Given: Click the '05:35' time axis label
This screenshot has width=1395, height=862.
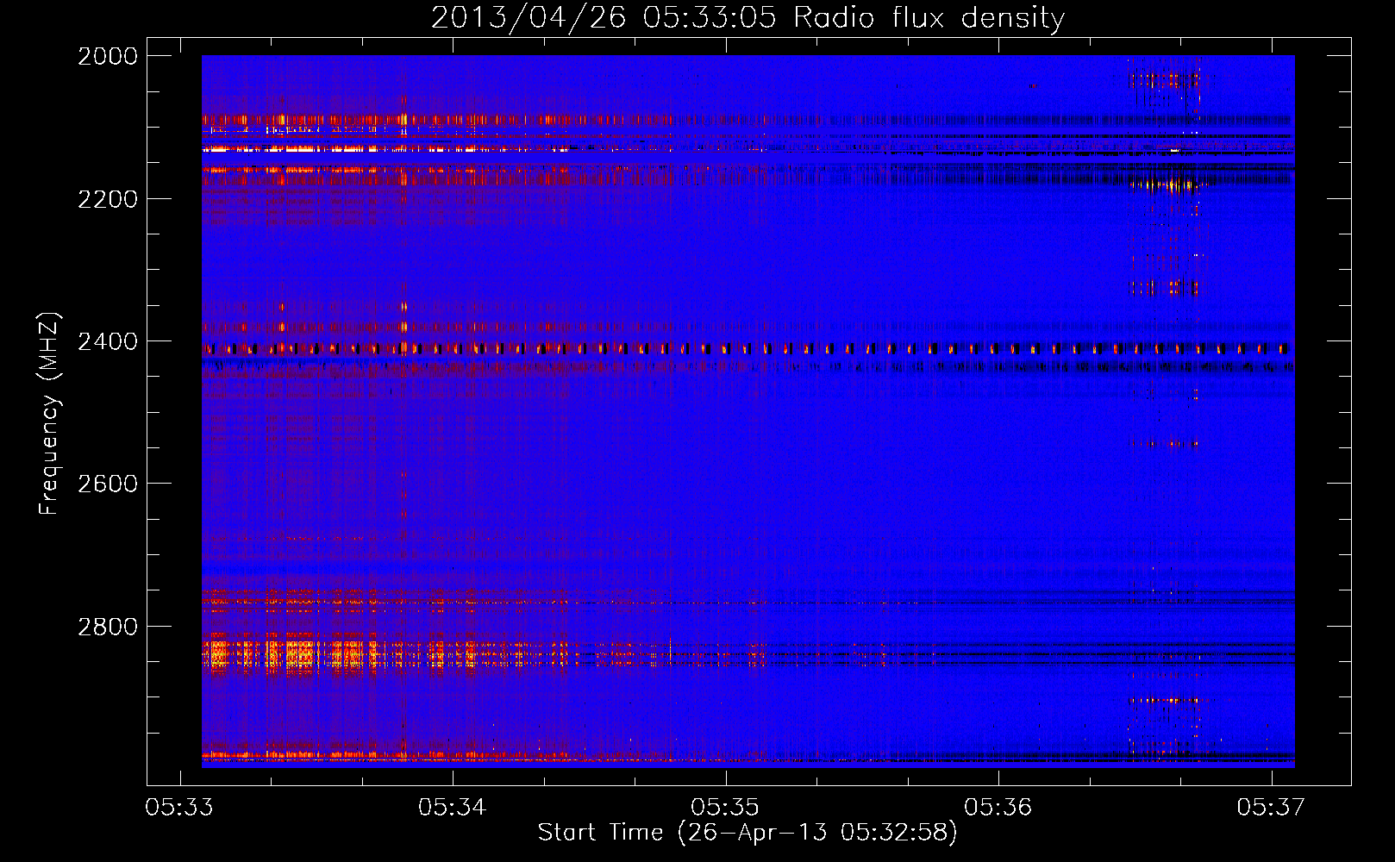Looking at the screenshot, I should pyautogui.click(x=725, y=807).
